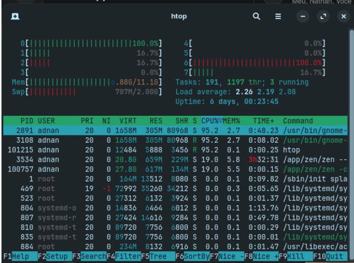Sort by the PRI column header
The width and height of the screenshot is (354, 263).
[87, 121]
